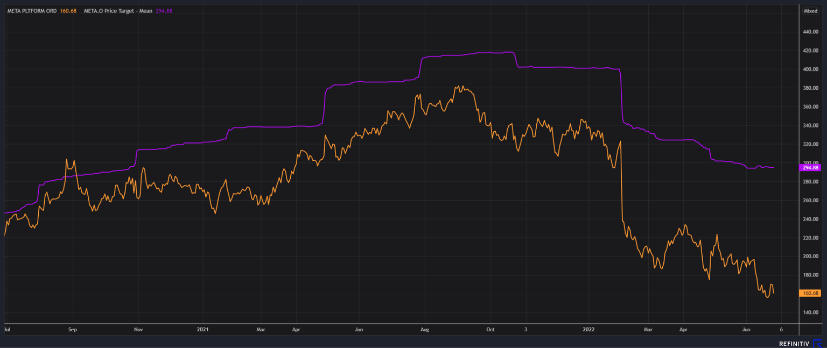The image size is (827, 348).
Task: Select the 2022 marker on time axis
Action: 588,329
